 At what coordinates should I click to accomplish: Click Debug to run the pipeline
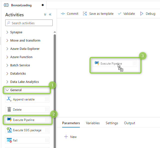148,14
